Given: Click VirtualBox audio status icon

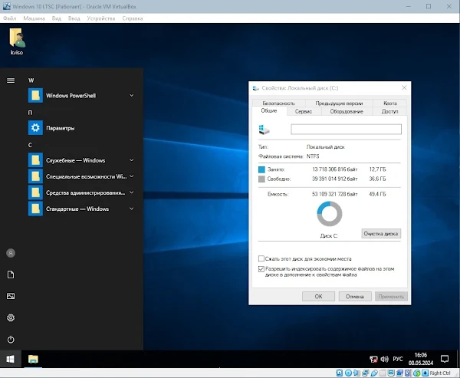Looking at the screenshot, I should pos(356,373).
